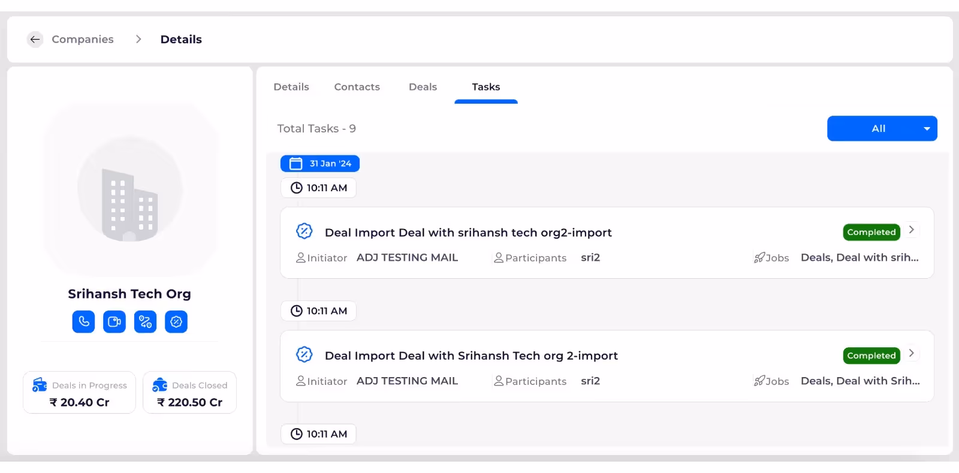This screenshot has height=473, width=959.
Task: Switch to the Details tab
Action: 291,87
